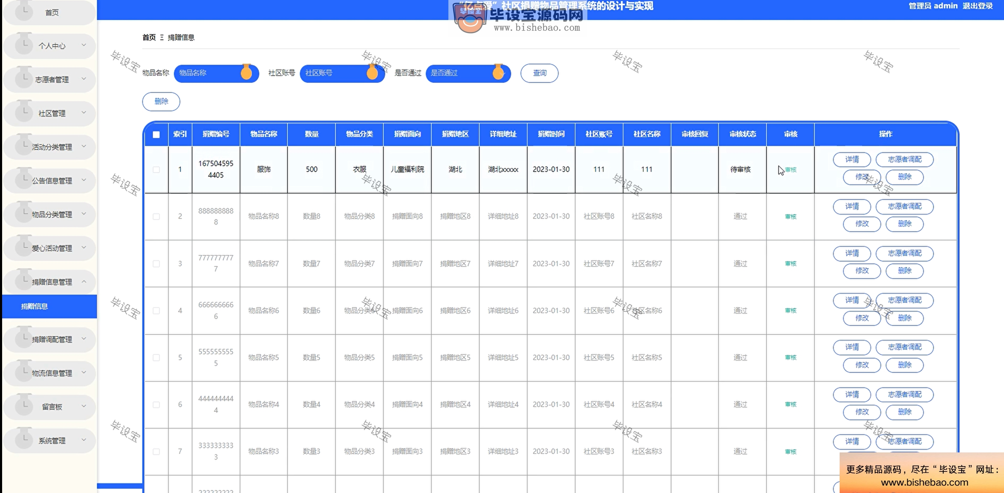Click 志愿者调配 for the 物品名称4 row

point(905,395)
